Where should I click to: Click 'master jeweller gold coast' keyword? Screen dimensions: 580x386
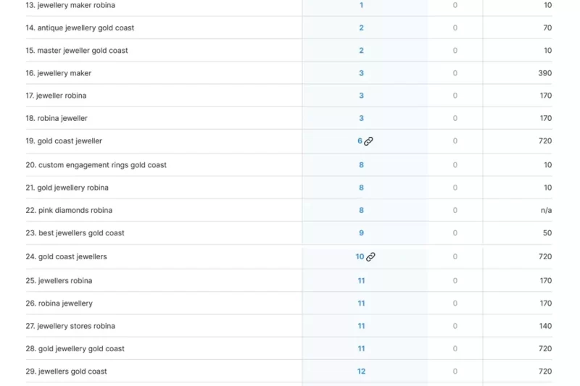[82, 51]
